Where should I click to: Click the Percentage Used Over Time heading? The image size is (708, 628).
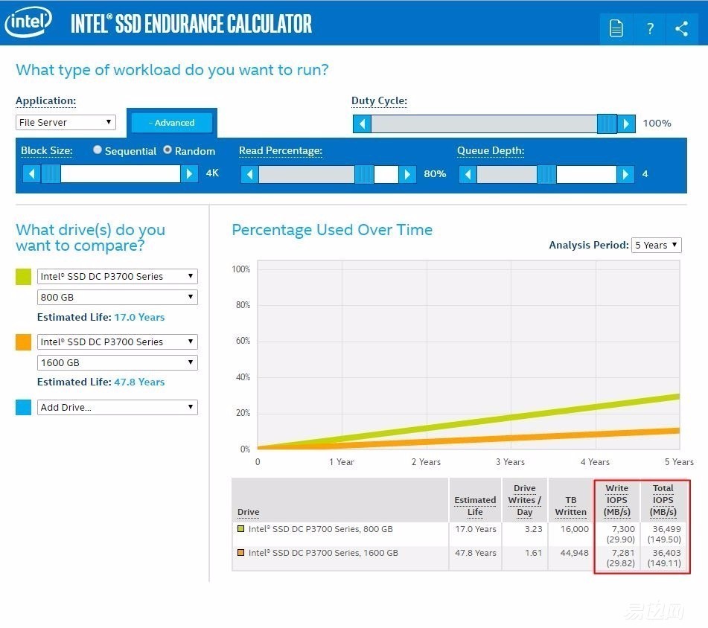pos(332,230)
